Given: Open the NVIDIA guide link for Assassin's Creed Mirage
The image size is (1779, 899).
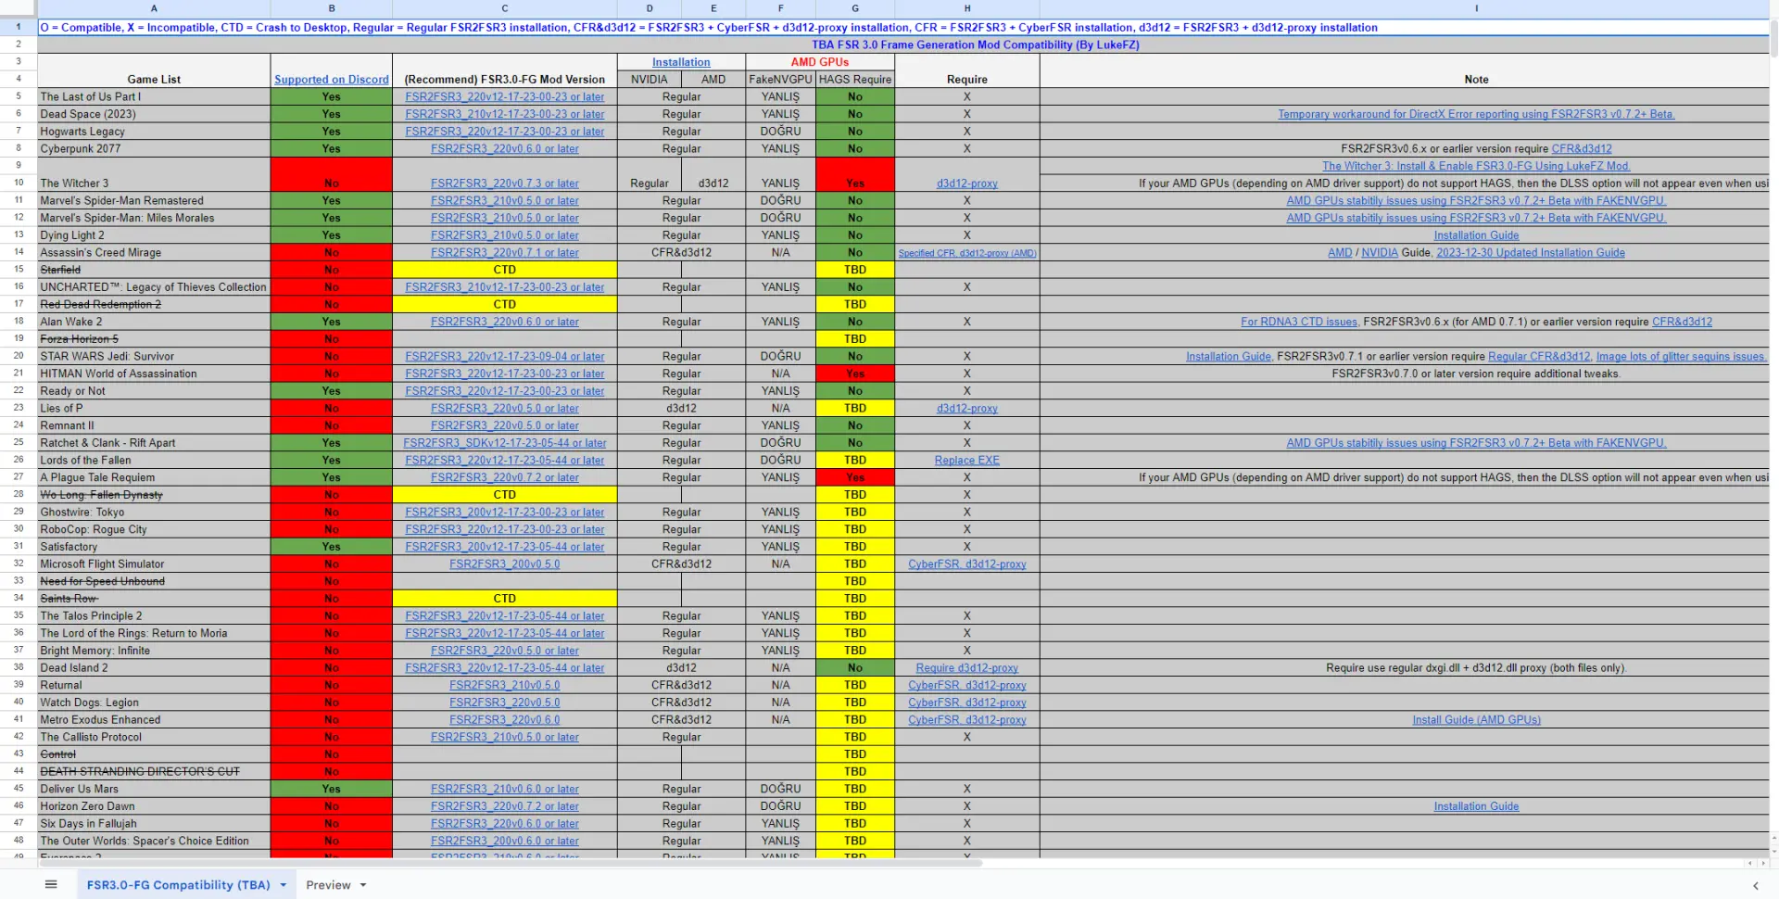Looking at the screenshot, I should point(1380,252).
